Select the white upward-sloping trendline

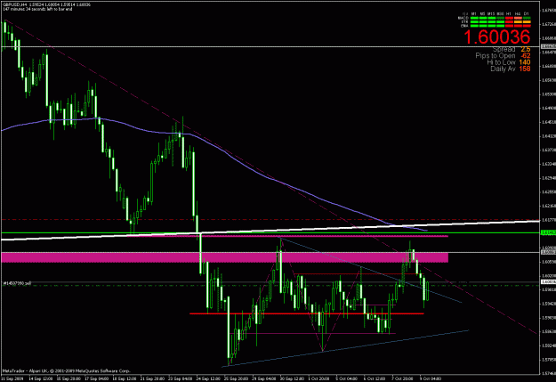(x=270, y=231)
